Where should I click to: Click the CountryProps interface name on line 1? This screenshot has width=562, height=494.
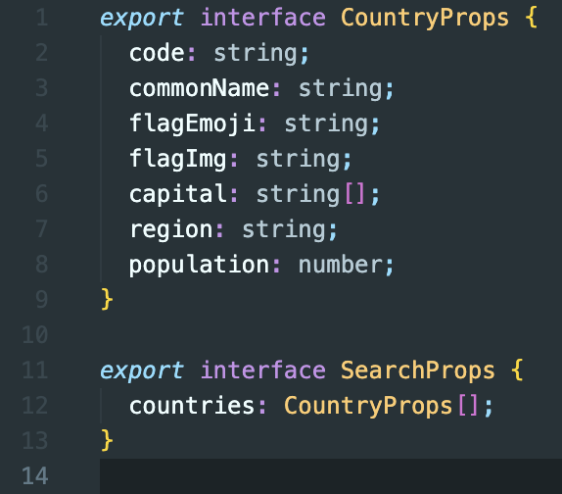(x=425, y=19)
